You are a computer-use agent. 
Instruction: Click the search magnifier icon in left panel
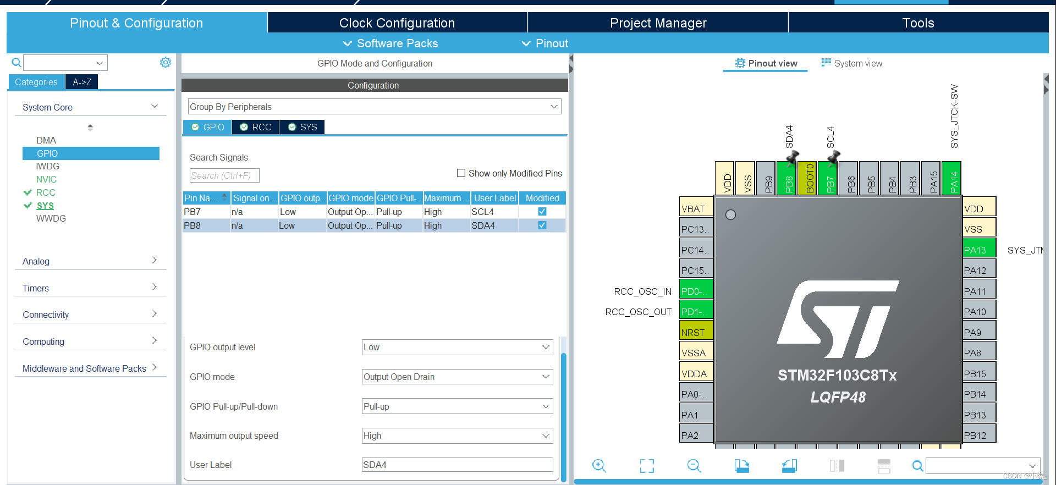tap(16, 63)
